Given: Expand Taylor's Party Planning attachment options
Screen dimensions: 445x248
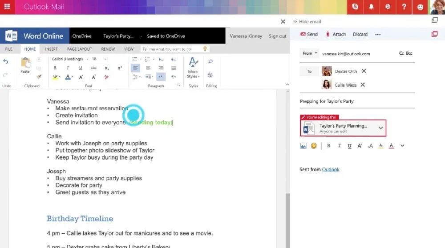Looking at the screenshot, I should (x=380, y=128).
